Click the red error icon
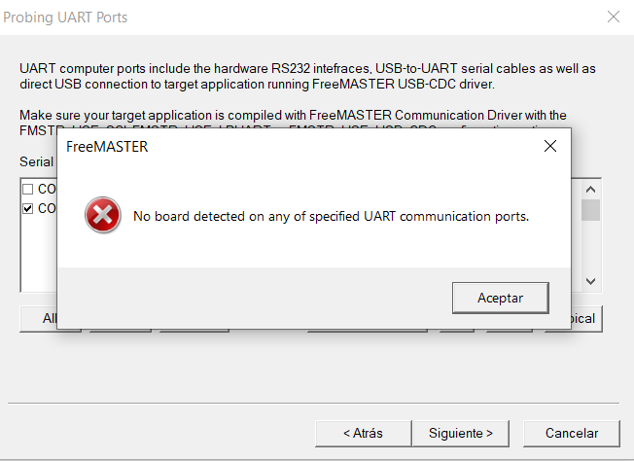This screenshot has height=461, width=634. coord(102,216)
